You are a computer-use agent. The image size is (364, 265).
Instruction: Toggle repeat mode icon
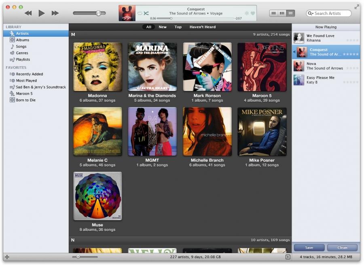point(140,13)
